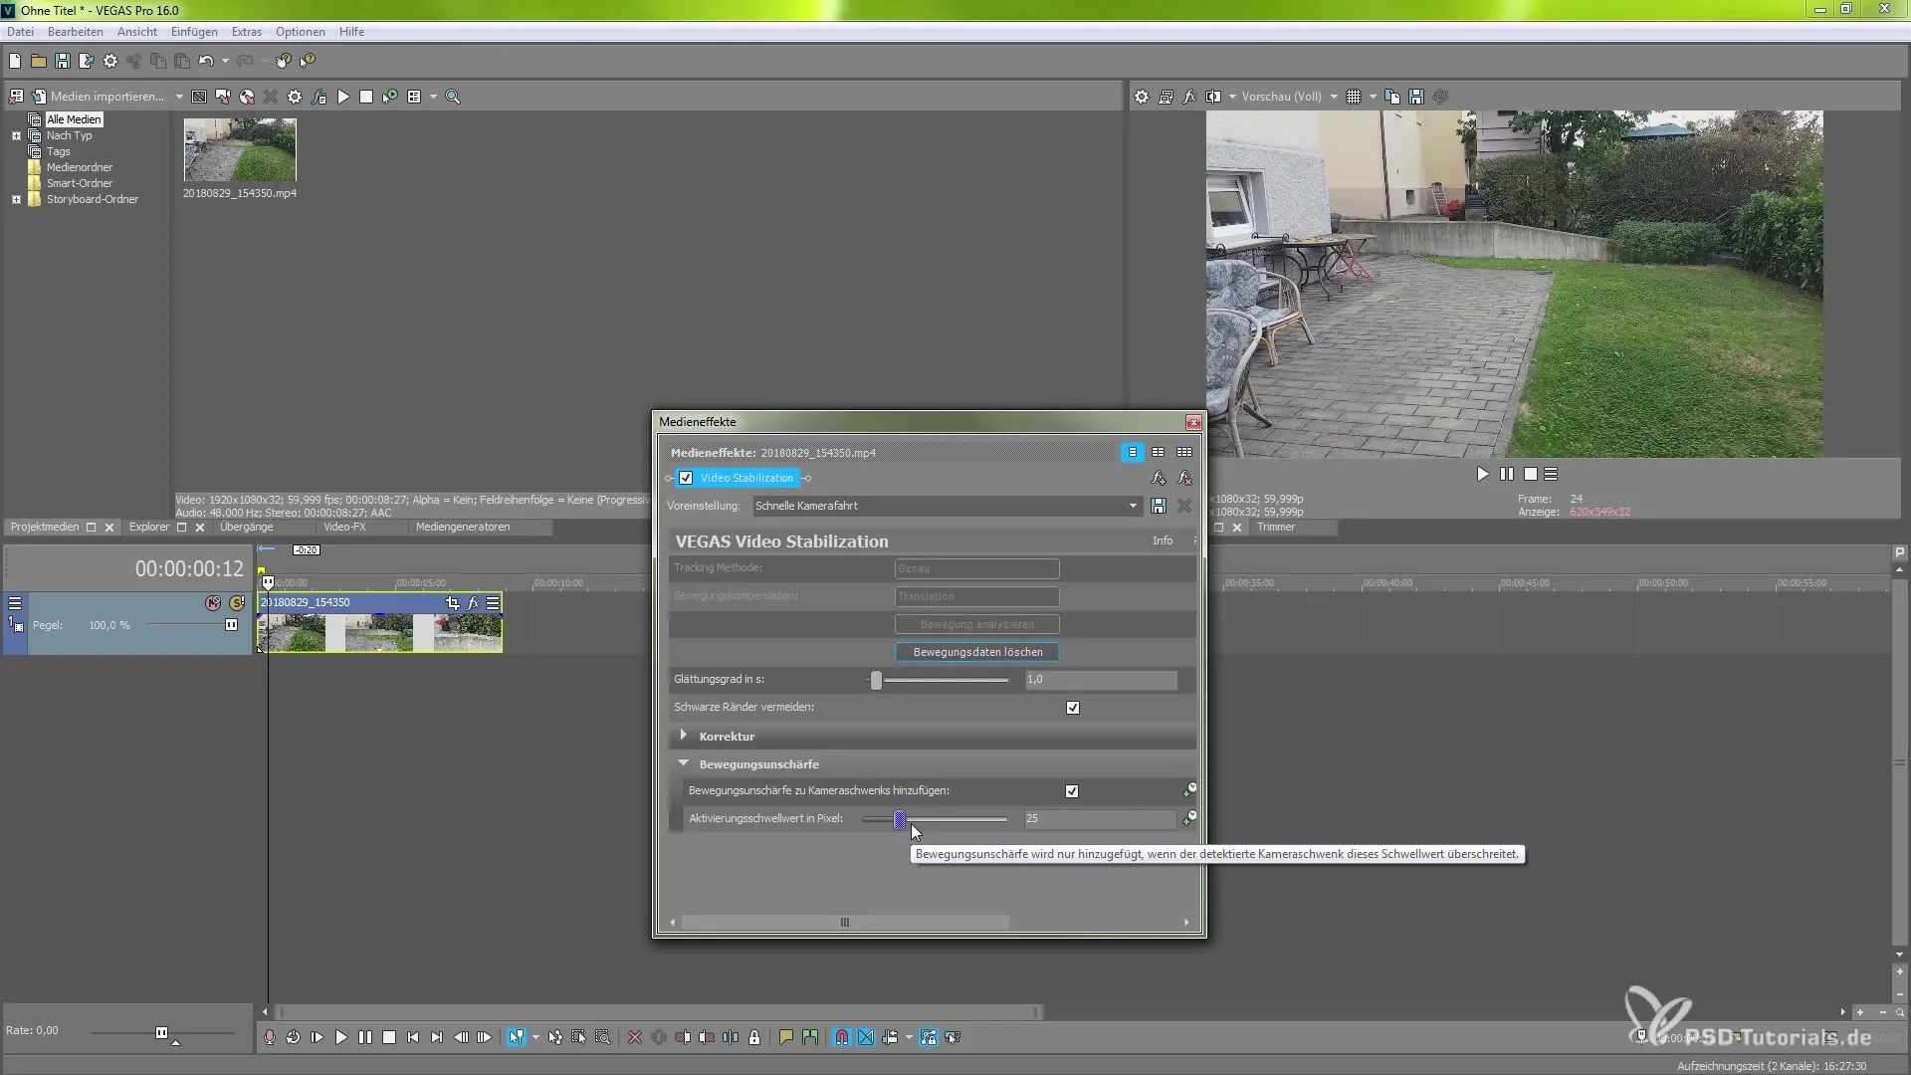1911x1075 pixels.
Task: Mute the video track
Action: 212,603
